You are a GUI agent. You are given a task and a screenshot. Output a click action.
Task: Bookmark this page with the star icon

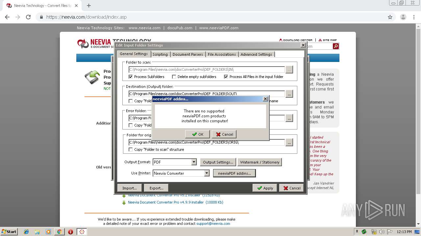390,17
